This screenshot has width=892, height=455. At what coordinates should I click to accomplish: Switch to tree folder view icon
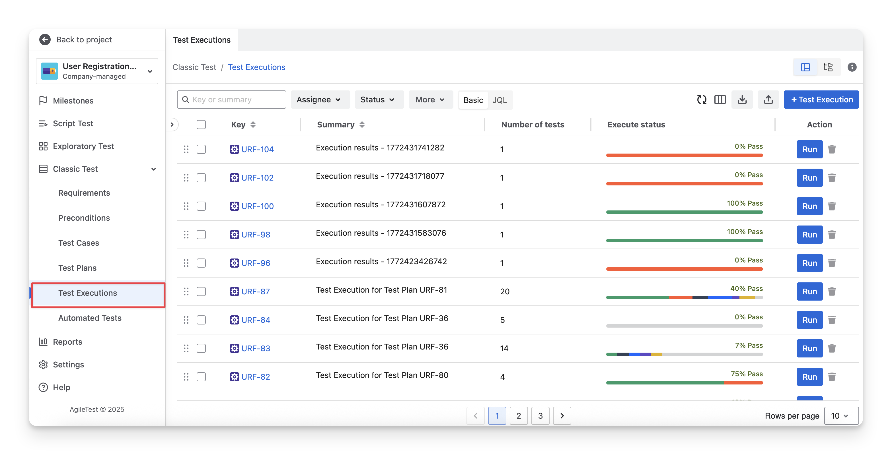pyautogui.click(x=828, y=67)
